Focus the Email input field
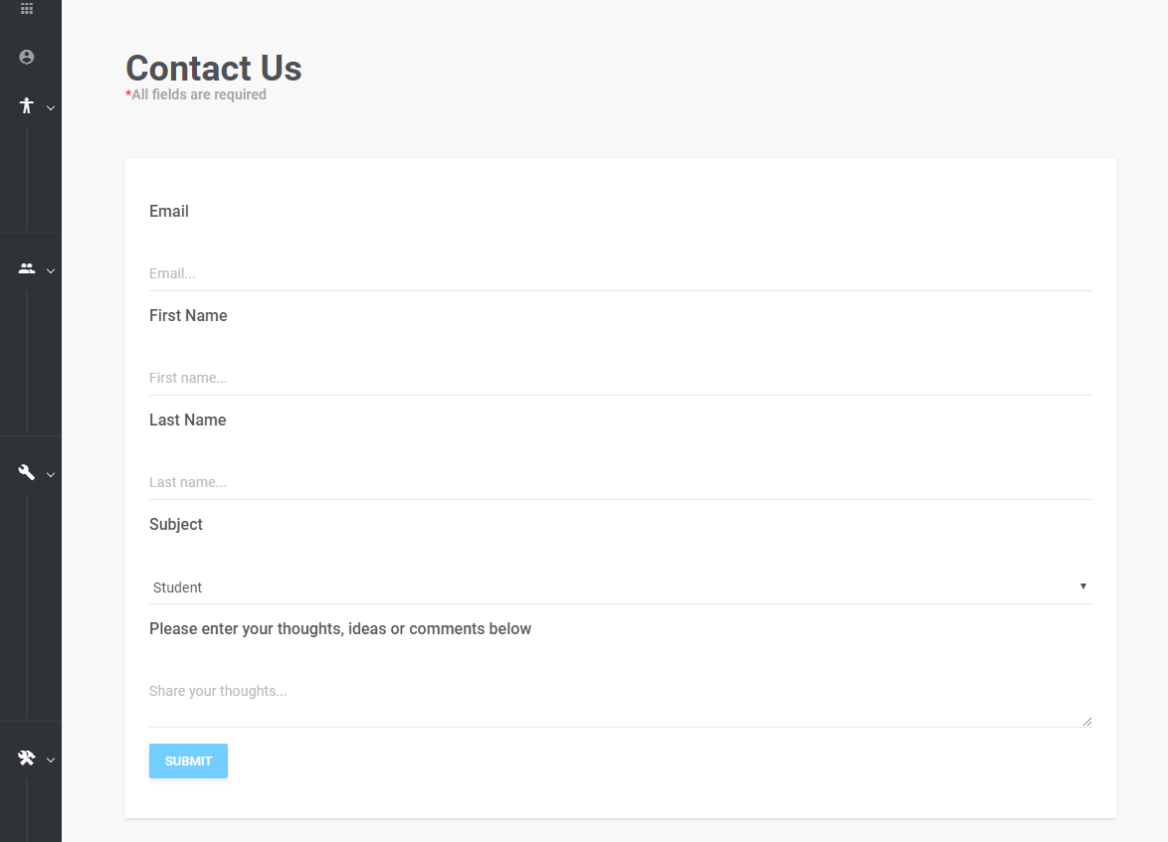The width and height of the screenshot is (1168, 842). coord(621,273)
